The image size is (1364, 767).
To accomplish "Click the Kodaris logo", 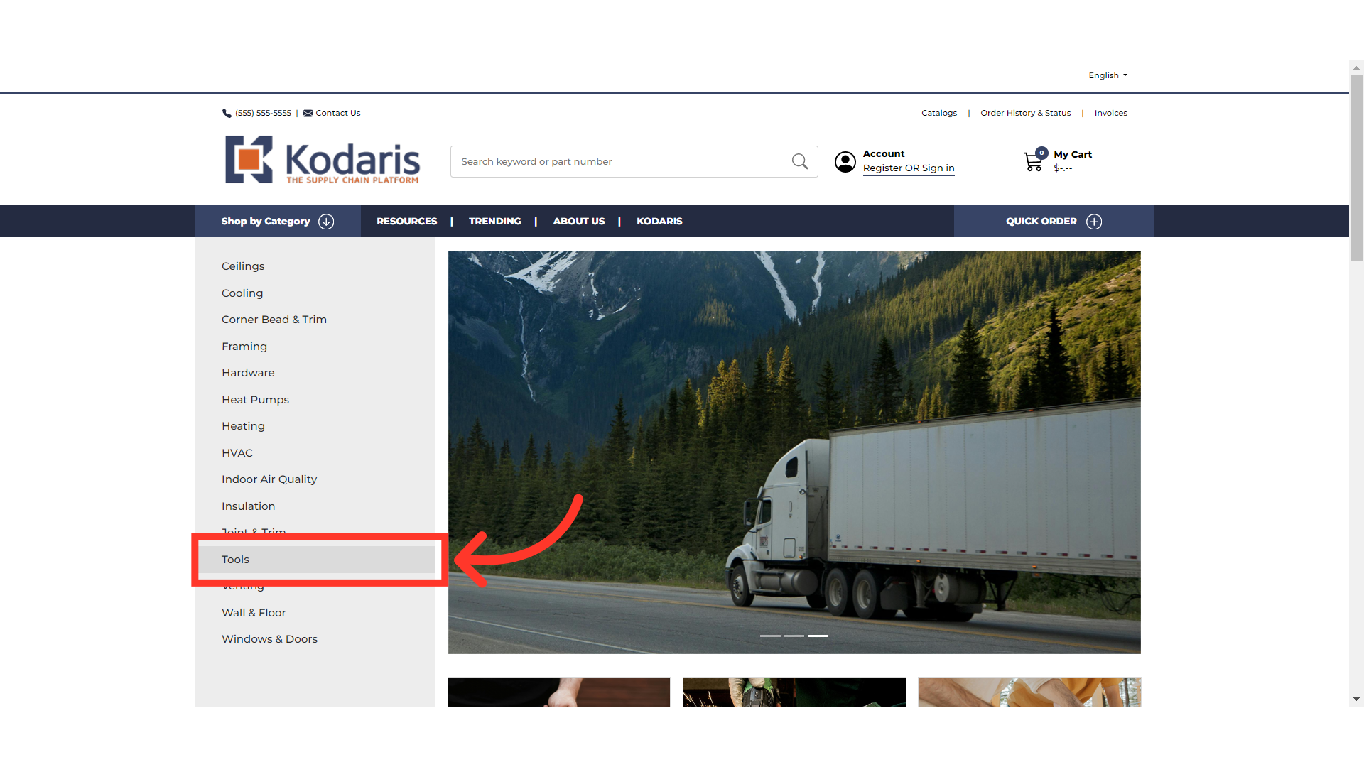I will 323,160.
